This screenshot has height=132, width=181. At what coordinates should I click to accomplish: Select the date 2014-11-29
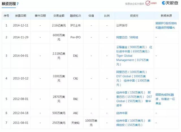21,38
